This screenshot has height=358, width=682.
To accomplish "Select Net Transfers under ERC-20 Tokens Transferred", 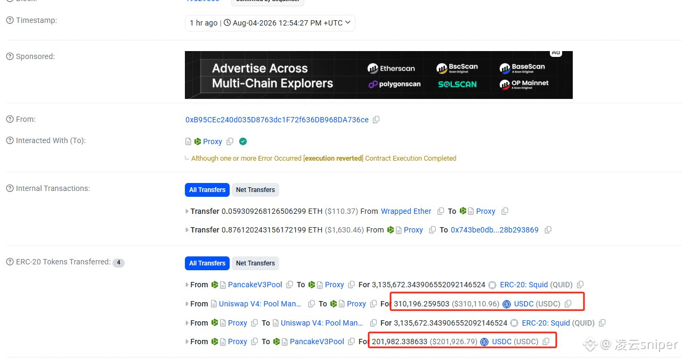I will click(255, 263).
